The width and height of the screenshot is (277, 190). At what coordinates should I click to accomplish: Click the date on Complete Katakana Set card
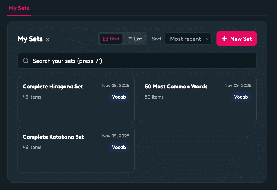pyautogui.click(x=116, y=136)
